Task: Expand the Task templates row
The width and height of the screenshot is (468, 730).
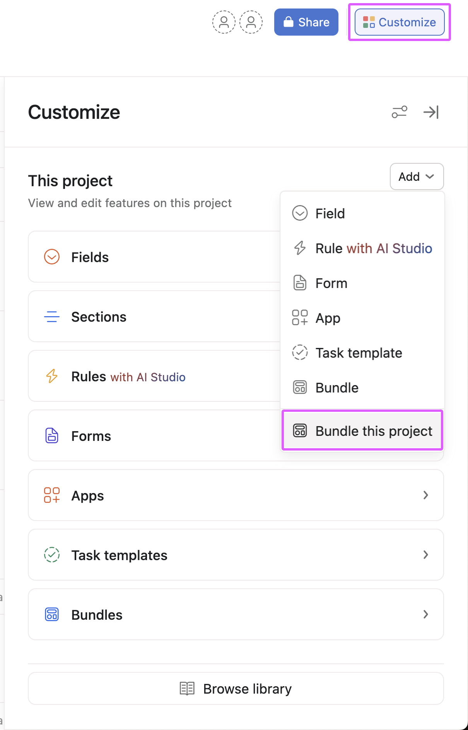Action: click(426, 555)
